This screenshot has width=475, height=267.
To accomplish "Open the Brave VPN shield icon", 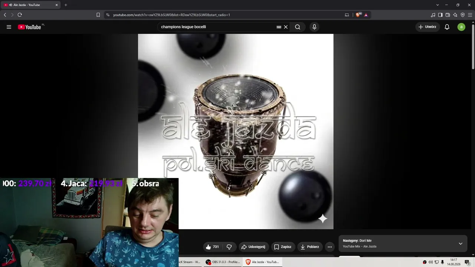I will tap(462, 15).
